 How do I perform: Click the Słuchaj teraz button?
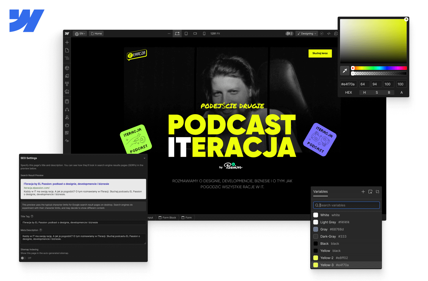pyautogui.click(x=320, y=54)
